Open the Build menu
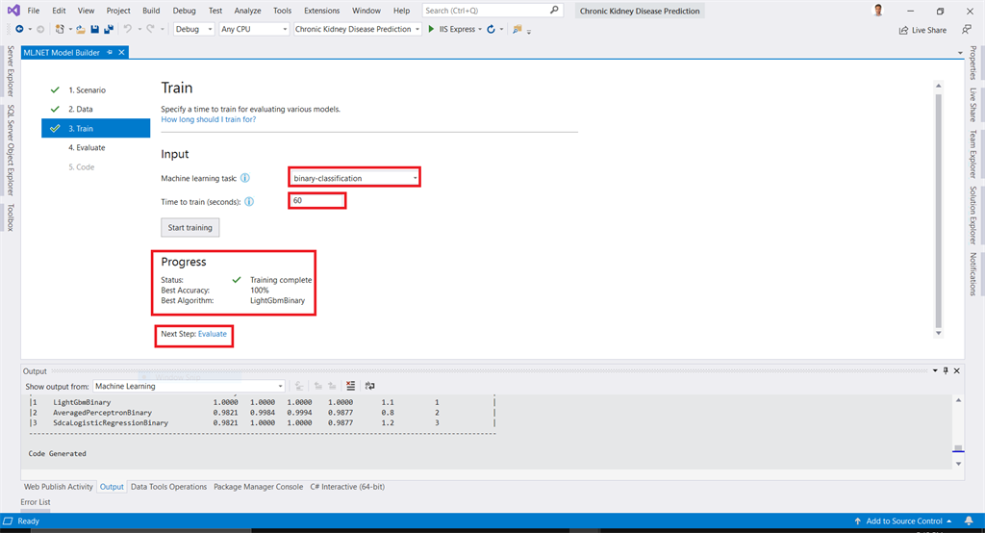Viewport: 985px width, 533px height. [151, 11]
